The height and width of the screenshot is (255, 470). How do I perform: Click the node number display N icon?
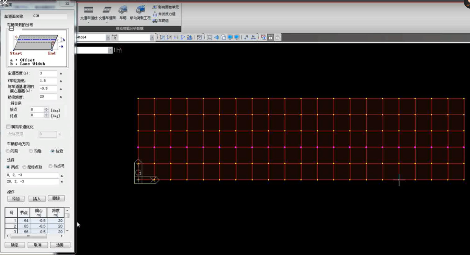(246, 37)
